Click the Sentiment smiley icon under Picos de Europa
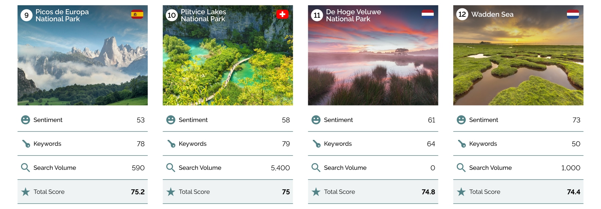Image resolution: width=601 pixels, height=209 pixels. [x=25, y=120]
